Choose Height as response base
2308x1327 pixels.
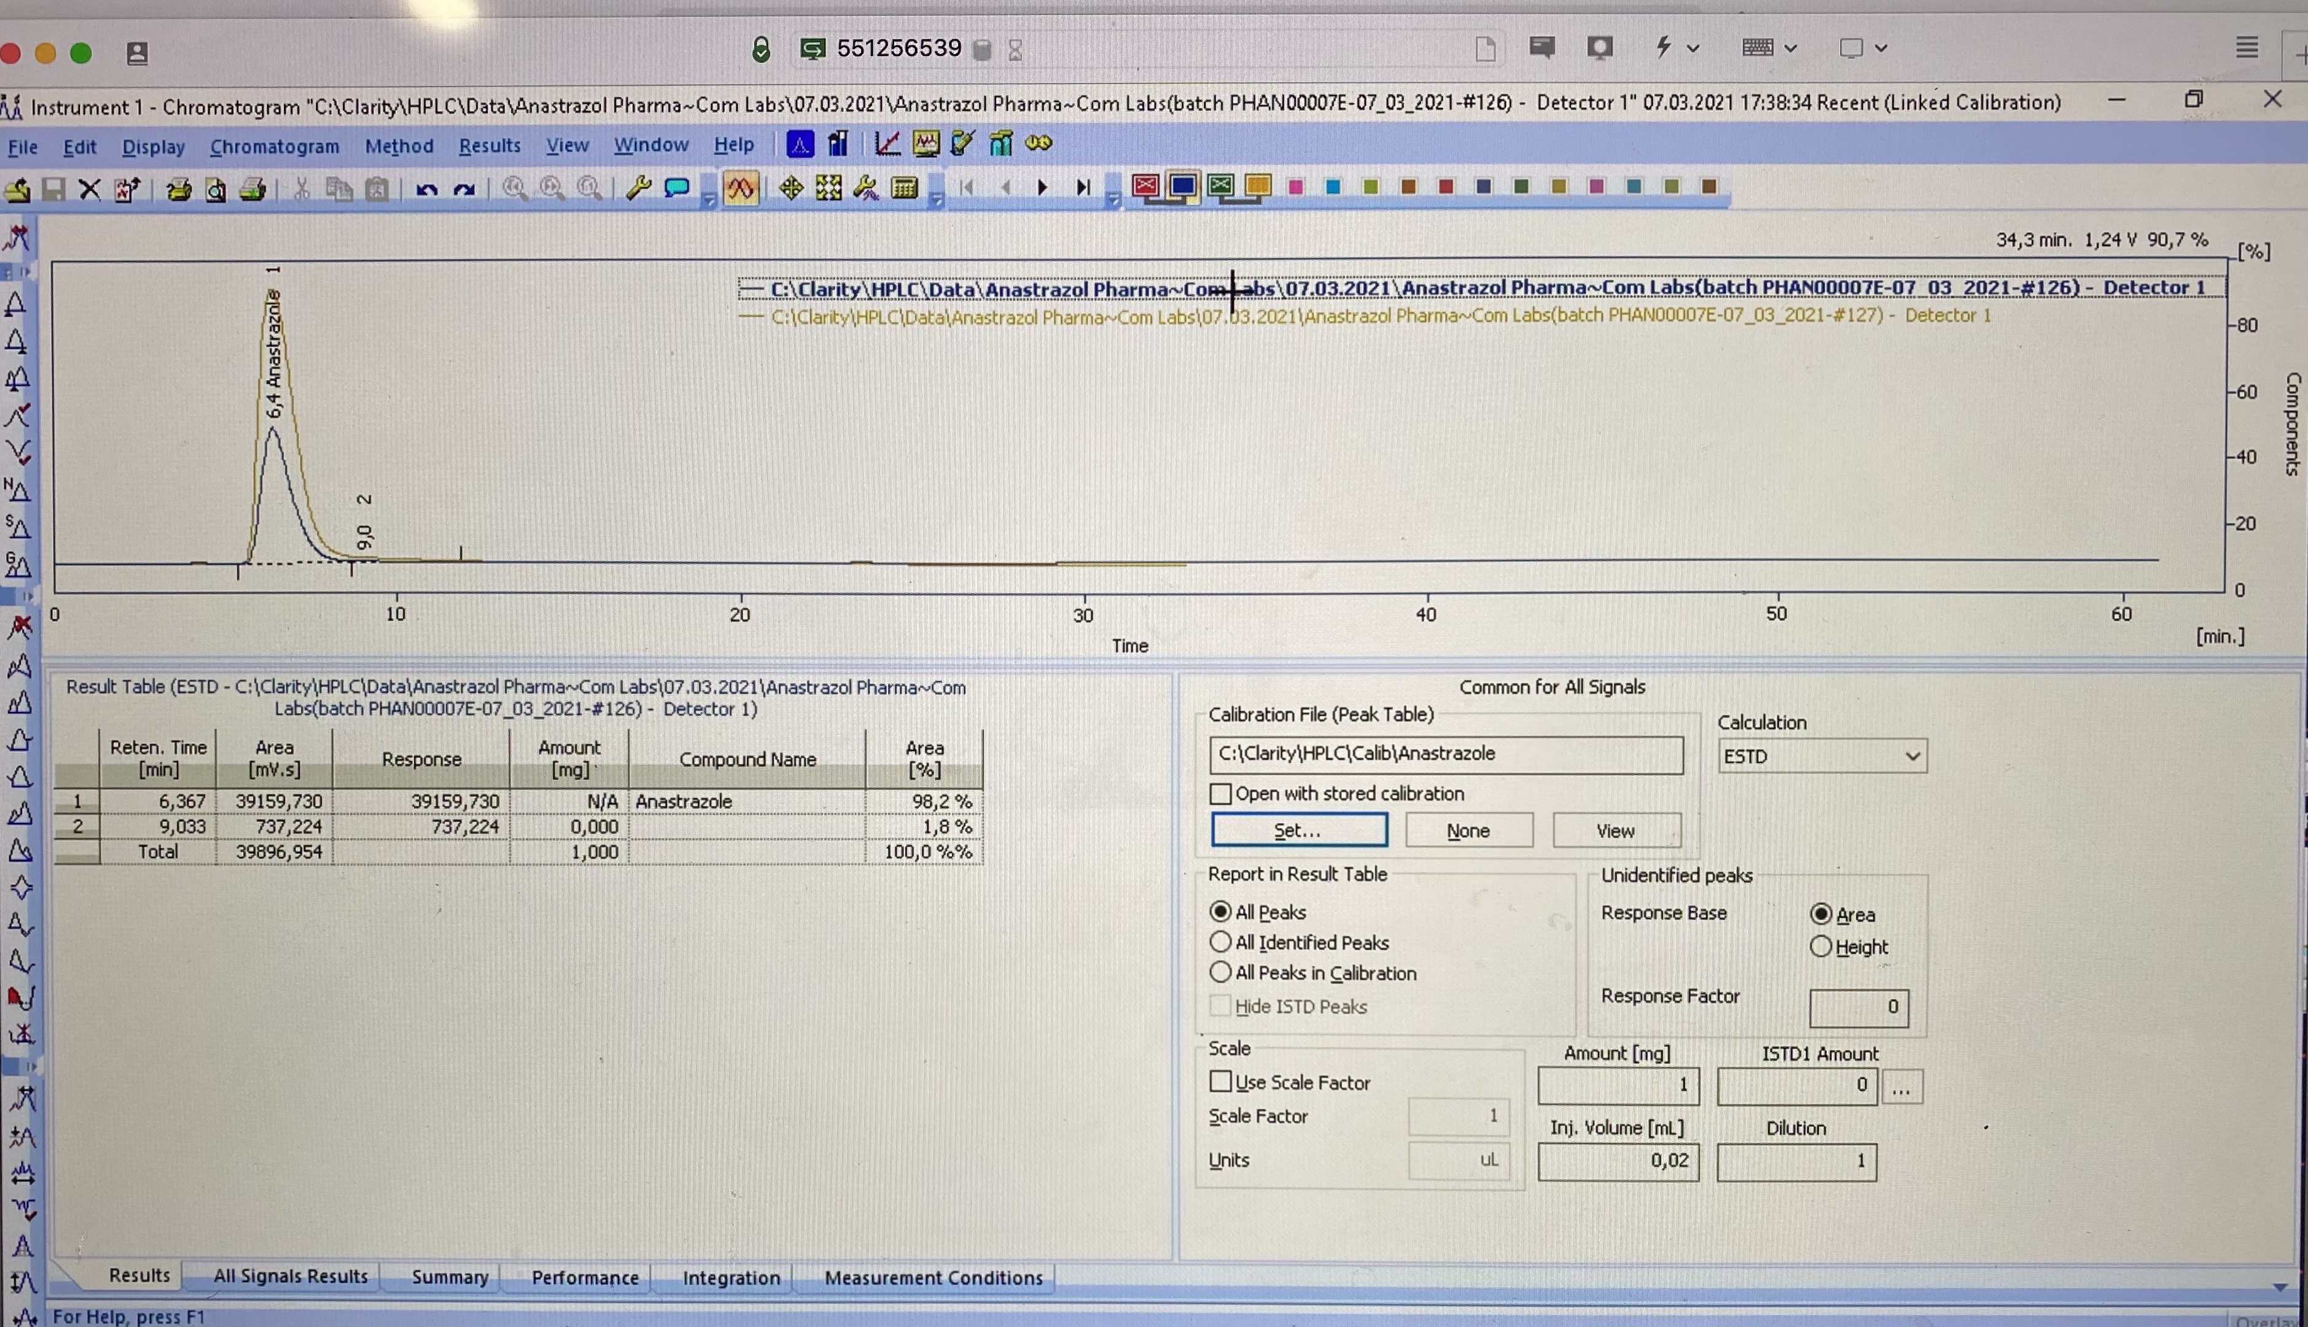1820,947
